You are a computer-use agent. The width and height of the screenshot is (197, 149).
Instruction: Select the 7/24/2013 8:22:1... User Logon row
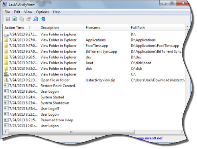point(93,114)
